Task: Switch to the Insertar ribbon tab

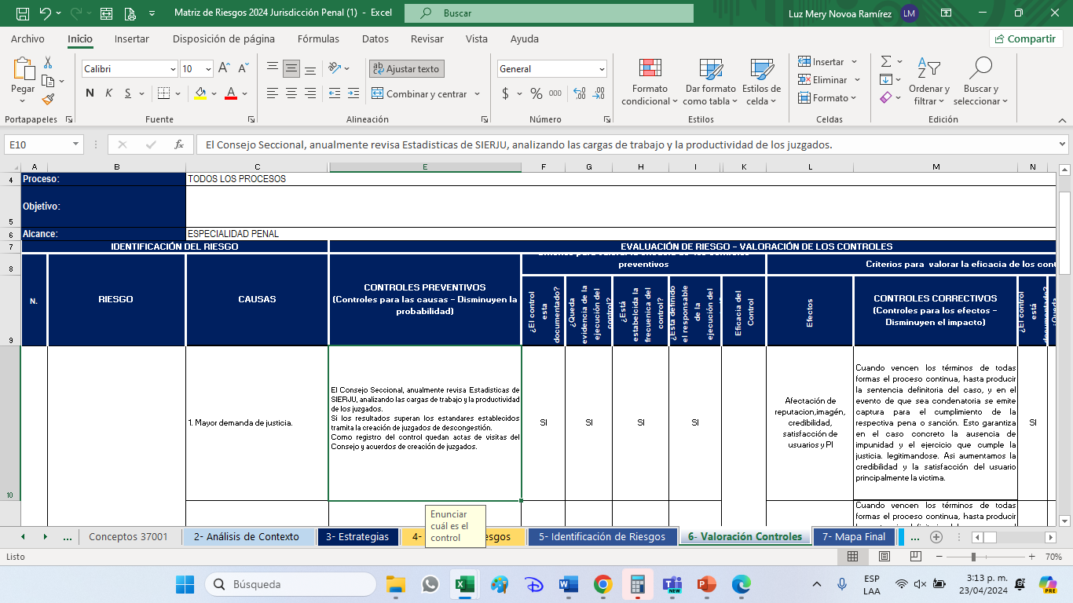Action: click(x=131, y=38)
